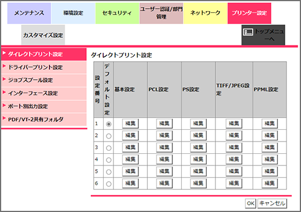Edit PS設定 for setting 1
The height and width of the screenshot is (212, 301).
pos(198,123)
